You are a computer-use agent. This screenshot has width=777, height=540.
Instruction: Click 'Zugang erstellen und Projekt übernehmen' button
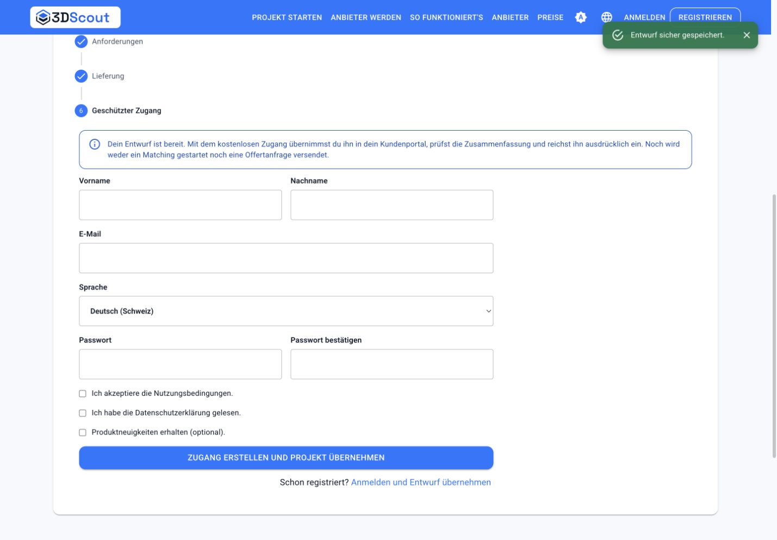[286, 458]
